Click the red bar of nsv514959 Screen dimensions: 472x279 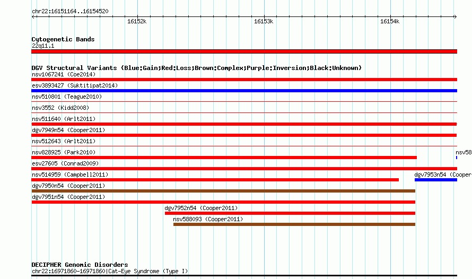click(215, 180)
